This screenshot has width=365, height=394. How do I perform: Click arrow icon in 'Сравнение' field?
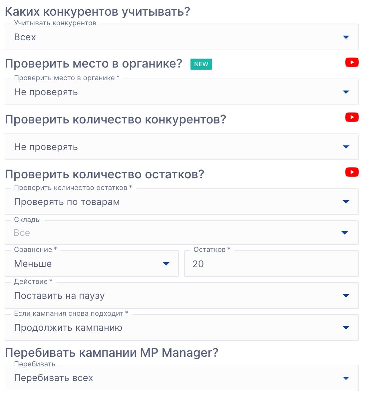(x=166, y=264)
